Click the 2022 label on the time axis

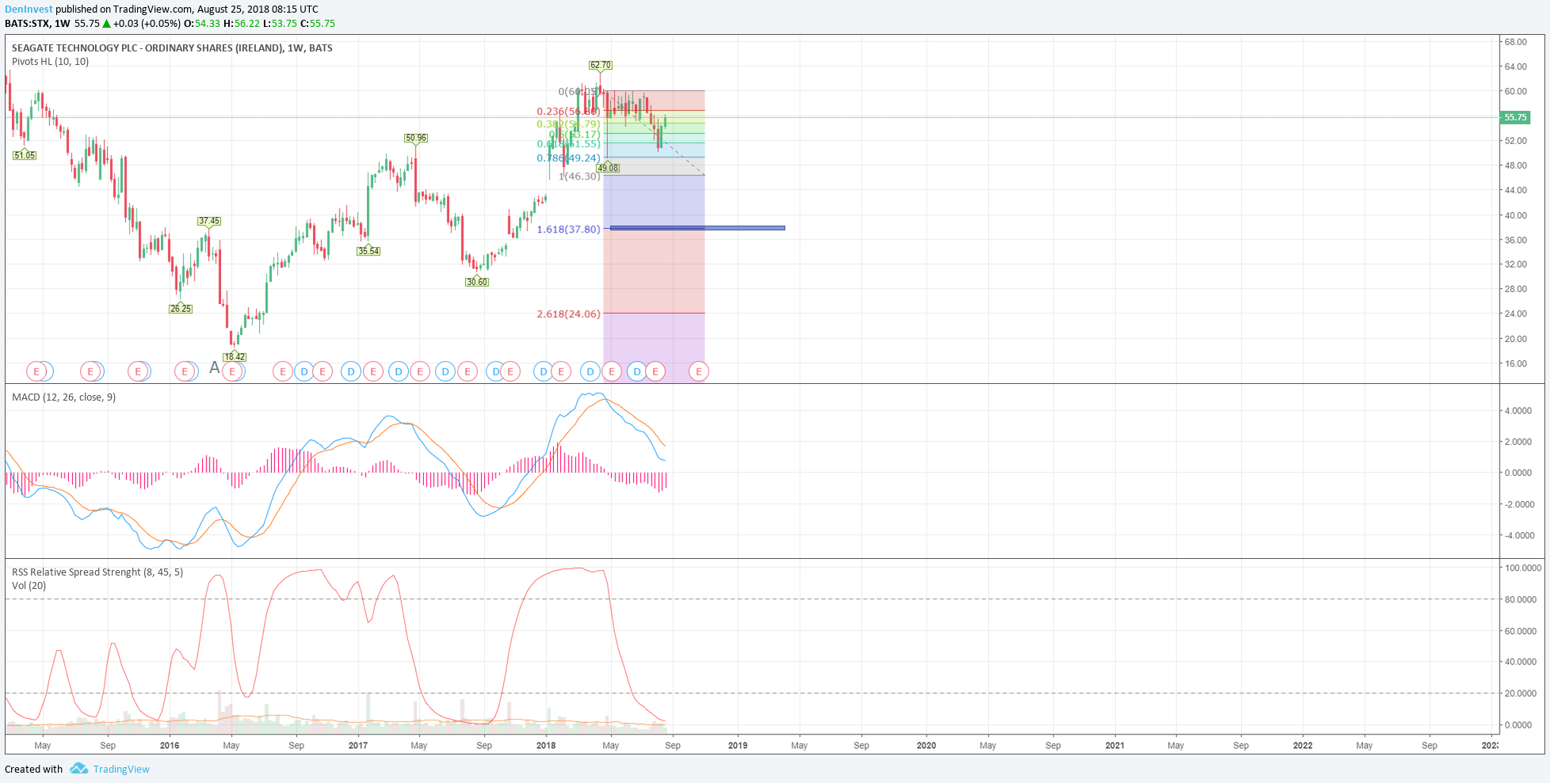(1303, 745)
